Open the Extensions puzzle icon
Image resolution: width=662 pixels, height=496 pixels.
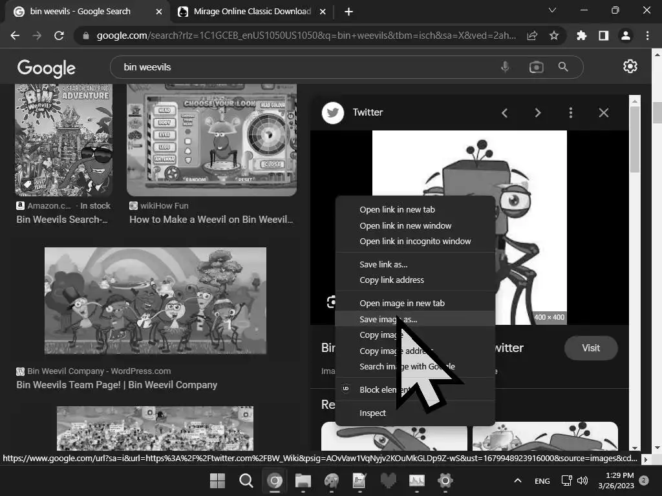pos(582,36)
